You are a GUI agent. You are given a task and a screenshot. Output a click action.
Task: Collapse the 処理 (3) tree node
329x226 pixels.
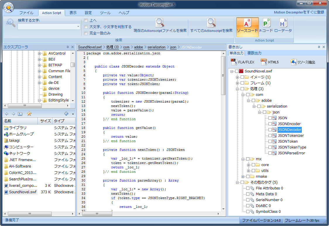pyautogui.click(x=237, y=89)
